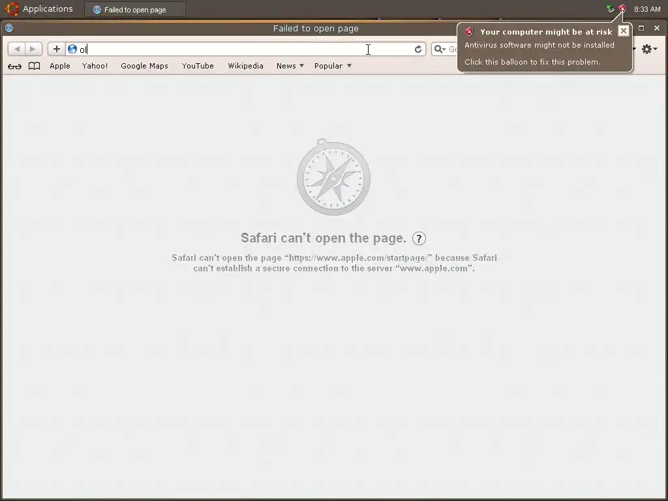Click the Ubuntu logo in top panel

12,8
